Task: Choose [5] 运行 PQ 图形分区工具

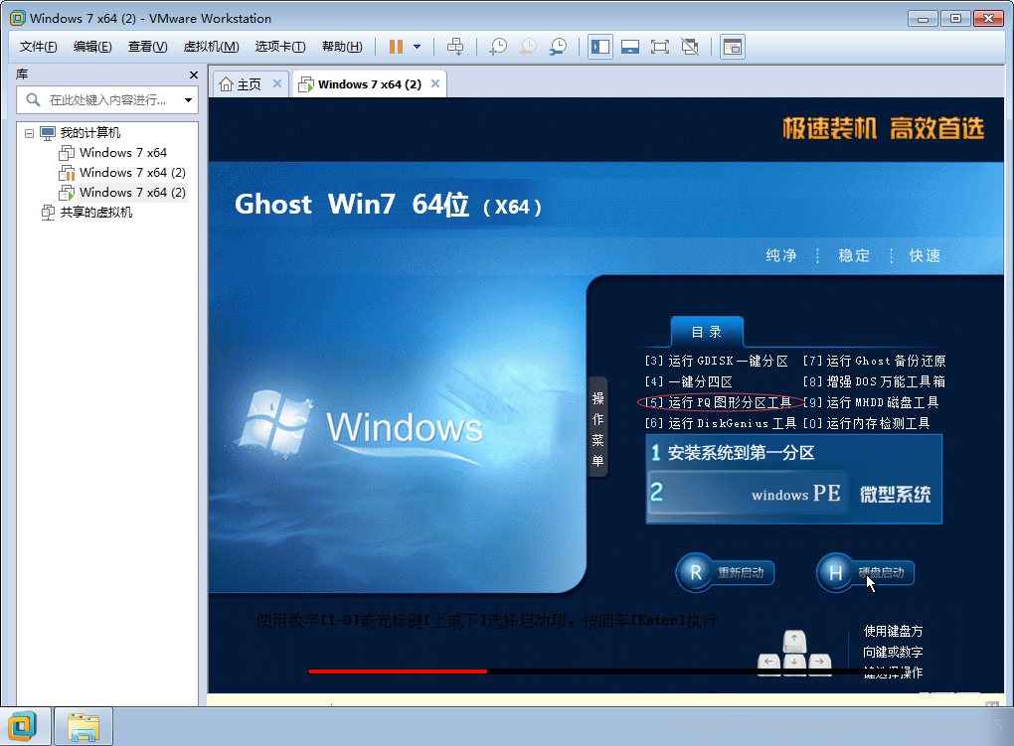Action: [719, 402]
